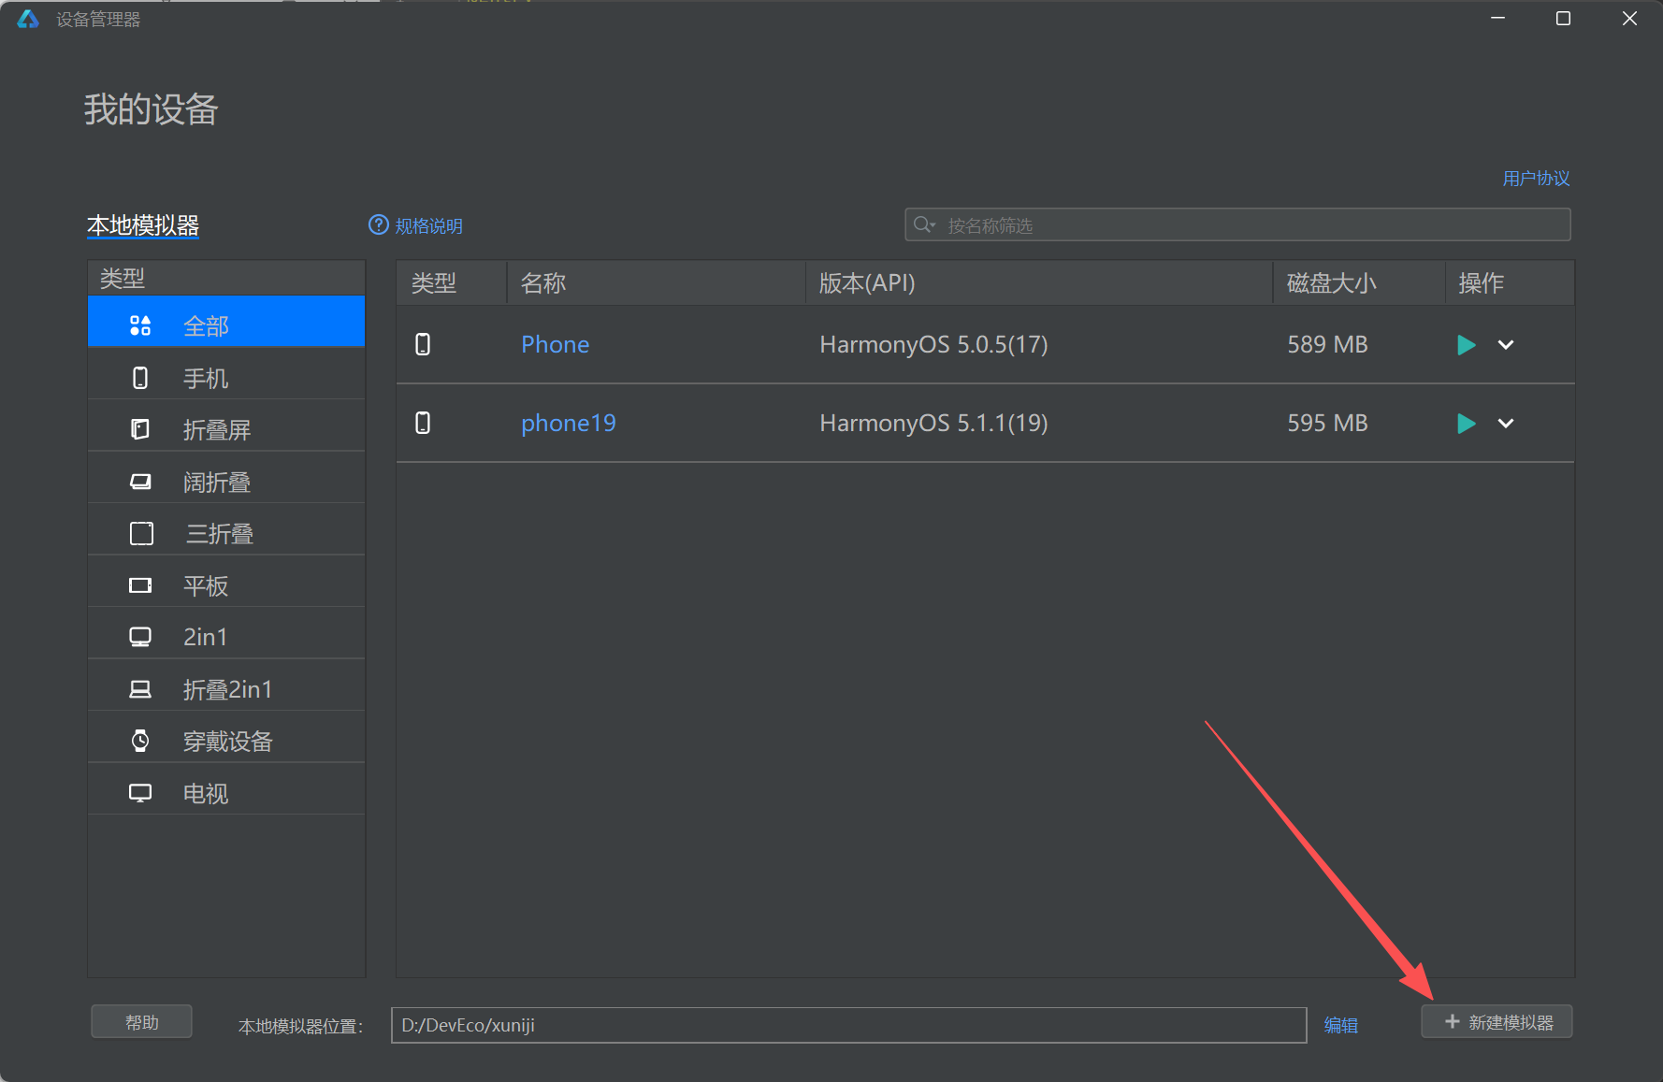Image resolution: width=1663 pixels, height=1082 pixels.
Task: Filter devices by 穿戴设备 label
Action: click(x=228, y=742)
